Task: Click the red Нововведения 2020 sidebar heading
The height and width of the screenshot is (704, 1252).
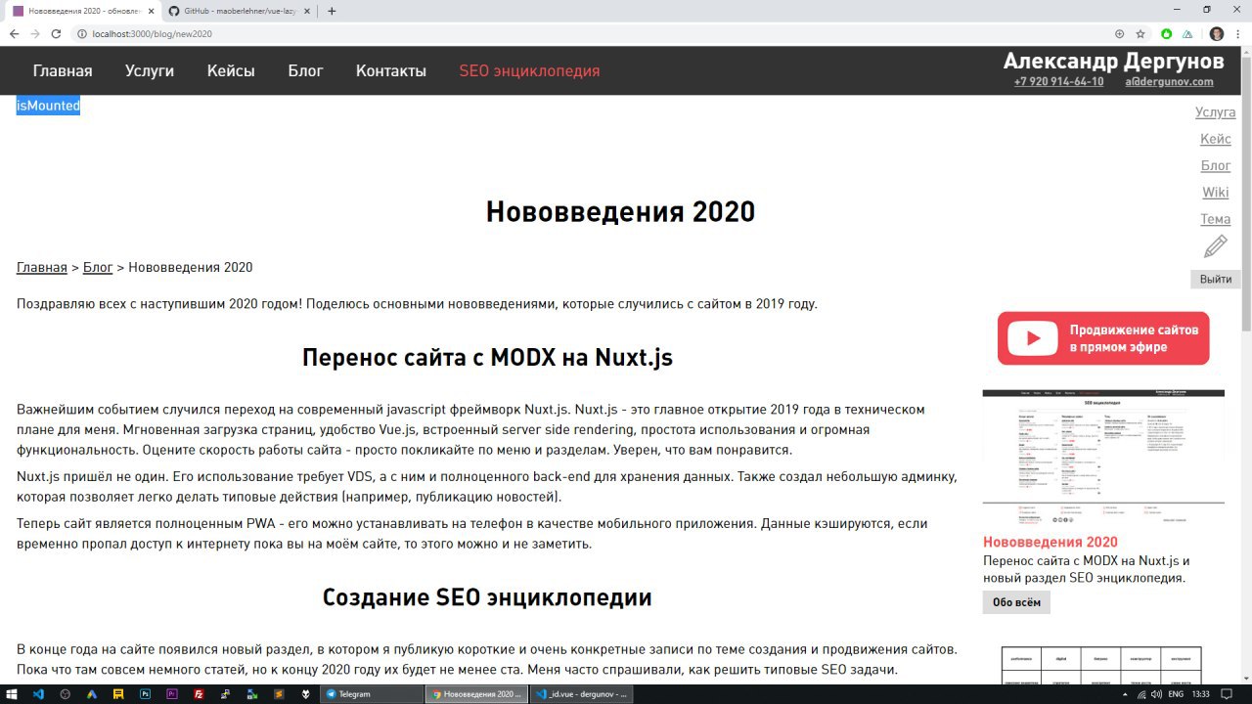Action: pos(1051,543)
